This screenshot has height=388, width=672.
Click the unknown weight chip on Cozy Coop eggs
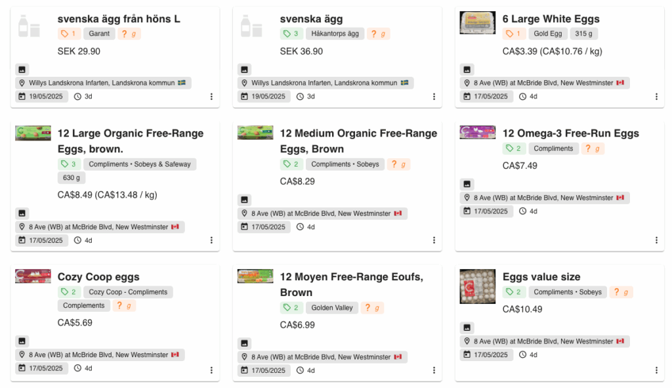point(124,306)
